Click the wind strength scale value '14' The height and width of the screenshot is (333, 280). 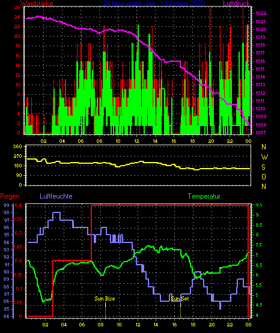pyautogui.click(x=17, y=65)
